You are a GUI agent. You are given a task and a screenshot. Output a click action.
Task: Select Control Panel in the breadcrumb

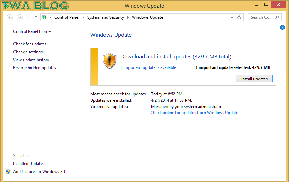67,17
